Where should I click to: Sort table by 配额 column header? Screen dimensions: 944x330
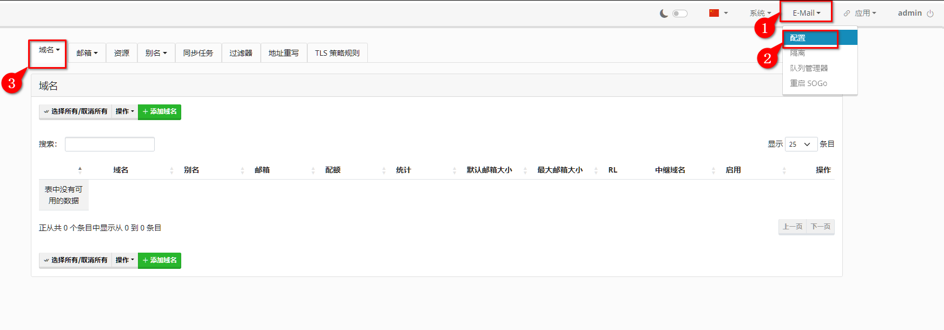click(333, 170)
